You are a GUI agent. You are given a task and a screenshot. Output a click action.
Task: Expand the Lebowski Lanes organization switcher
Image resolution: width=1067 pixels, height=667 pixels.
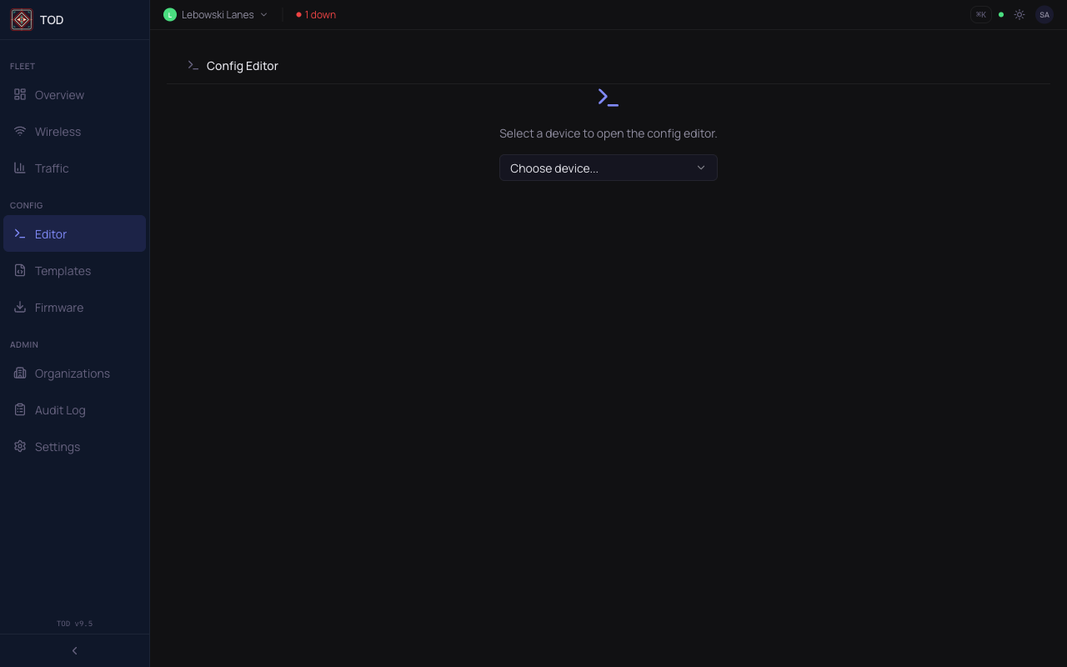click(216, 15)
